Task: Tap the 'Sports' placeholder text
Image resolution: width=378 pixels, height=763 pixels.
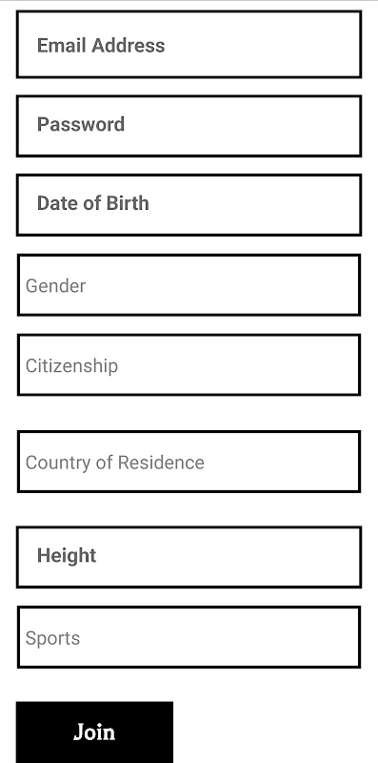Action: pyautogui.click(x=52, y=638)
